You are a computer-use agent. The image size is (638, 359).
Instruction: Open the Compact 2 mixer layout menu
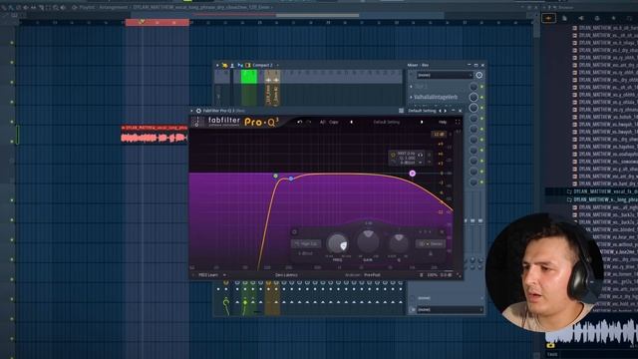[x=263, y=65]
